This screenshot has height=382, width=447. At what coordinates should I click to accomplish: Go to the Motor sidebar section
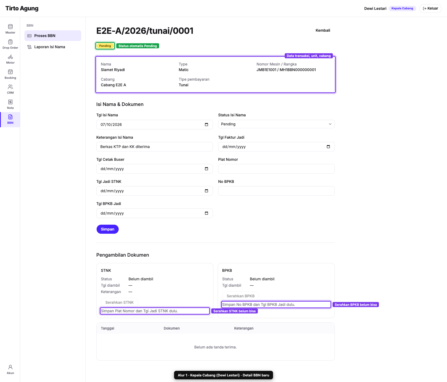pyautogui.click(x=10, y=59)
